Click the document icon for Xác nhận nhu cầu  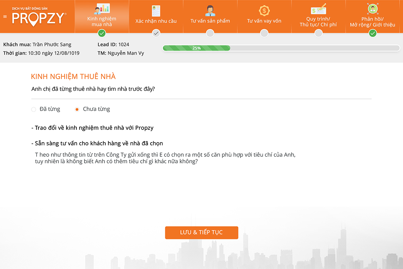pyautogui.click(x=156, y=10)
